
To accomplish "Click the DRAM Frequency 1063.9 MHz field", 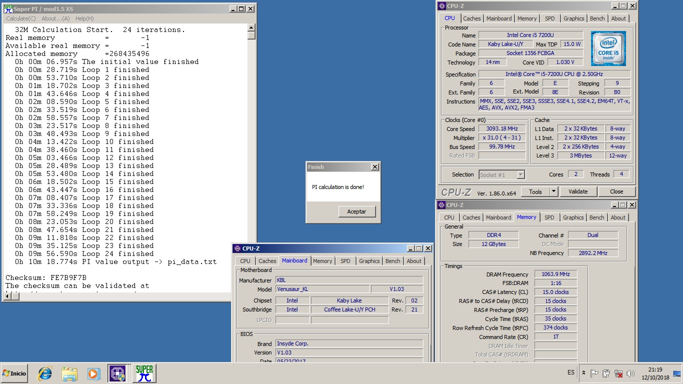I will tap(555, 274).
